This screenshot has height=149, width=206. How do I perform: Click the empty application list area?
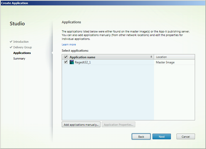(x=108, y=92)
